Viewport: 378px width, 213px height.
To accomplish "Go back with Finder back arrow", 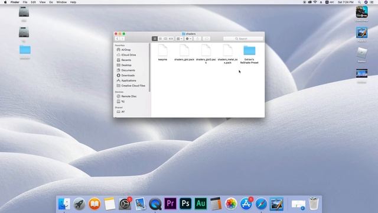I will click(x=118, y=38).
